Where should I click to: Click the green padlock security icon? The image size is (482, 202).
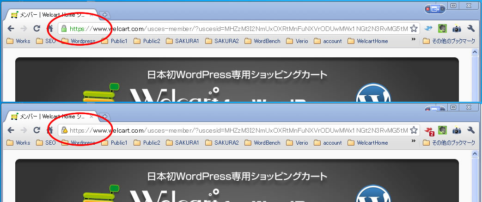point(64,29)
